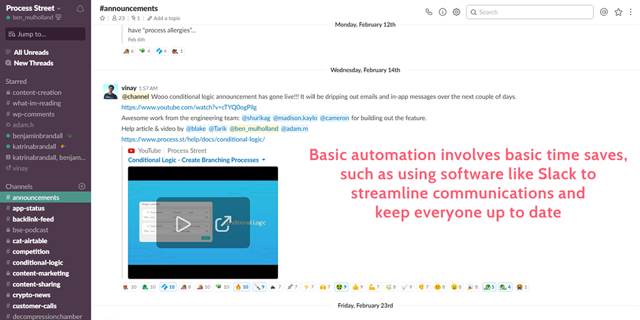
Task: View the 23 channel members
Action: coord(118,18)
